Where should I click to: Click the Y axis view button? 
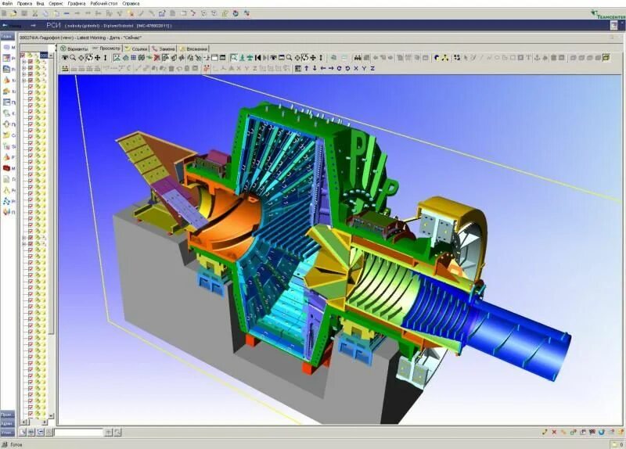pos(364,69)
